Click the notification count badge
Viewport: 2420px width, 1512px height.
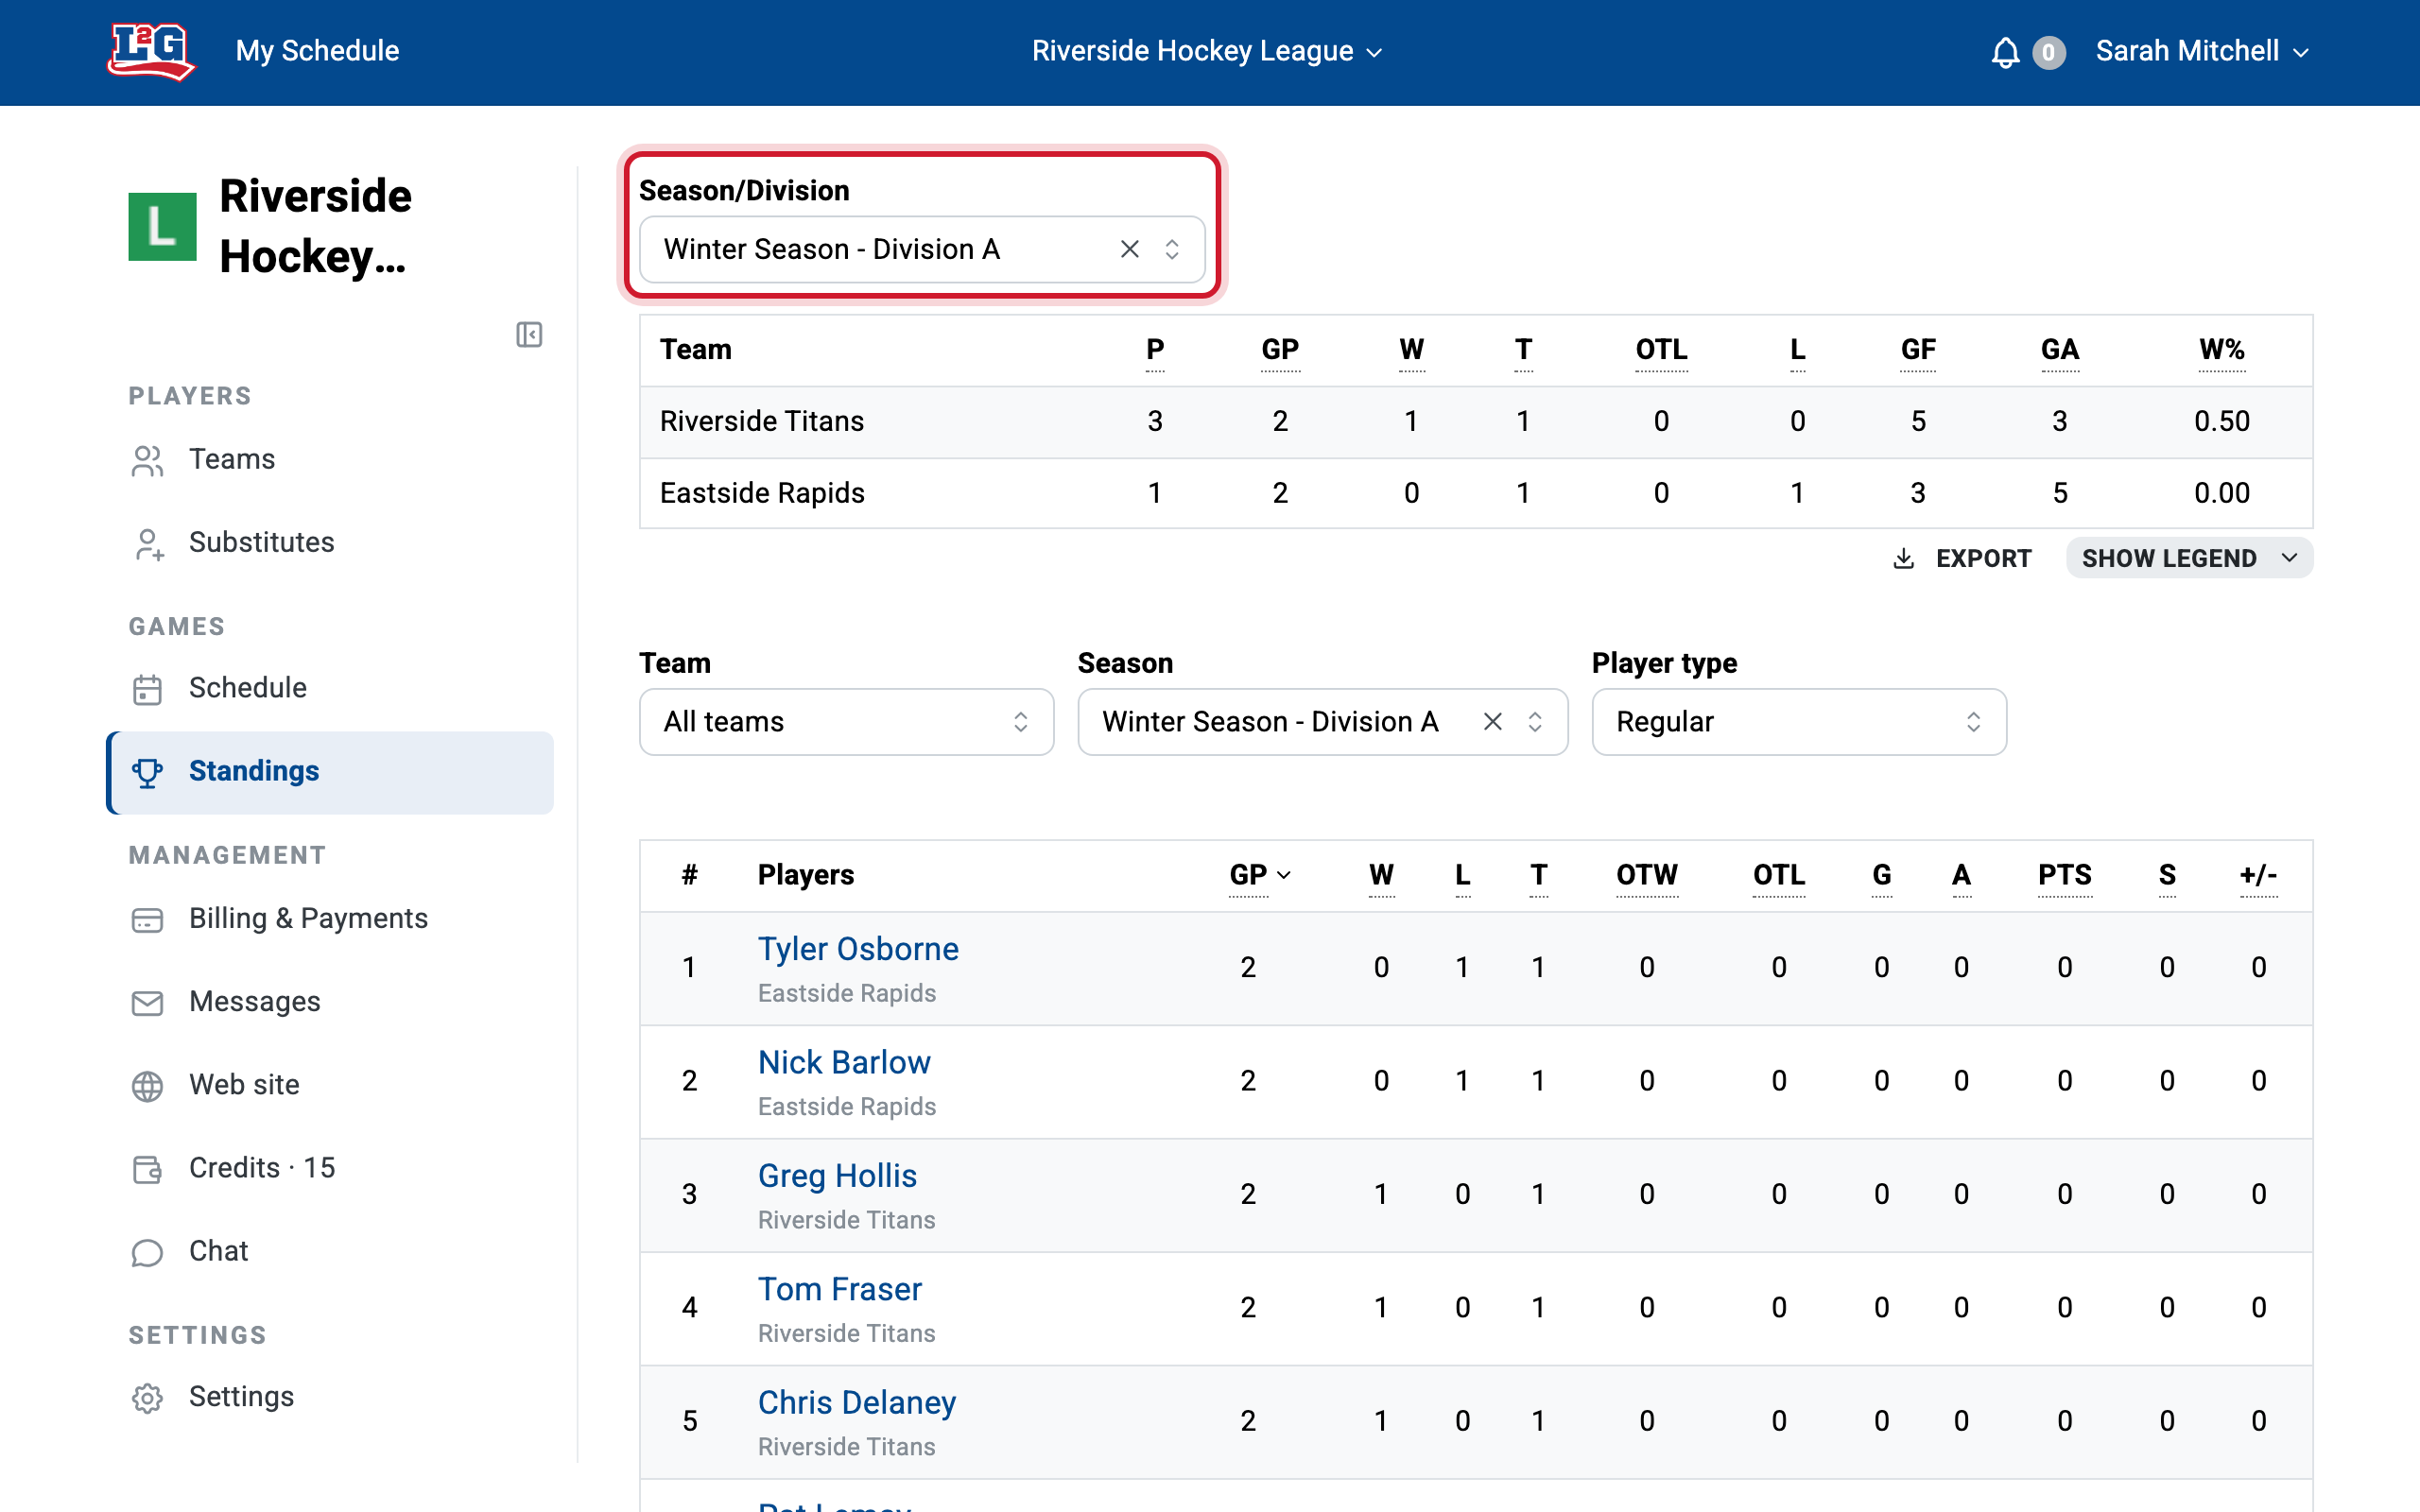(x=2048, y=52)
